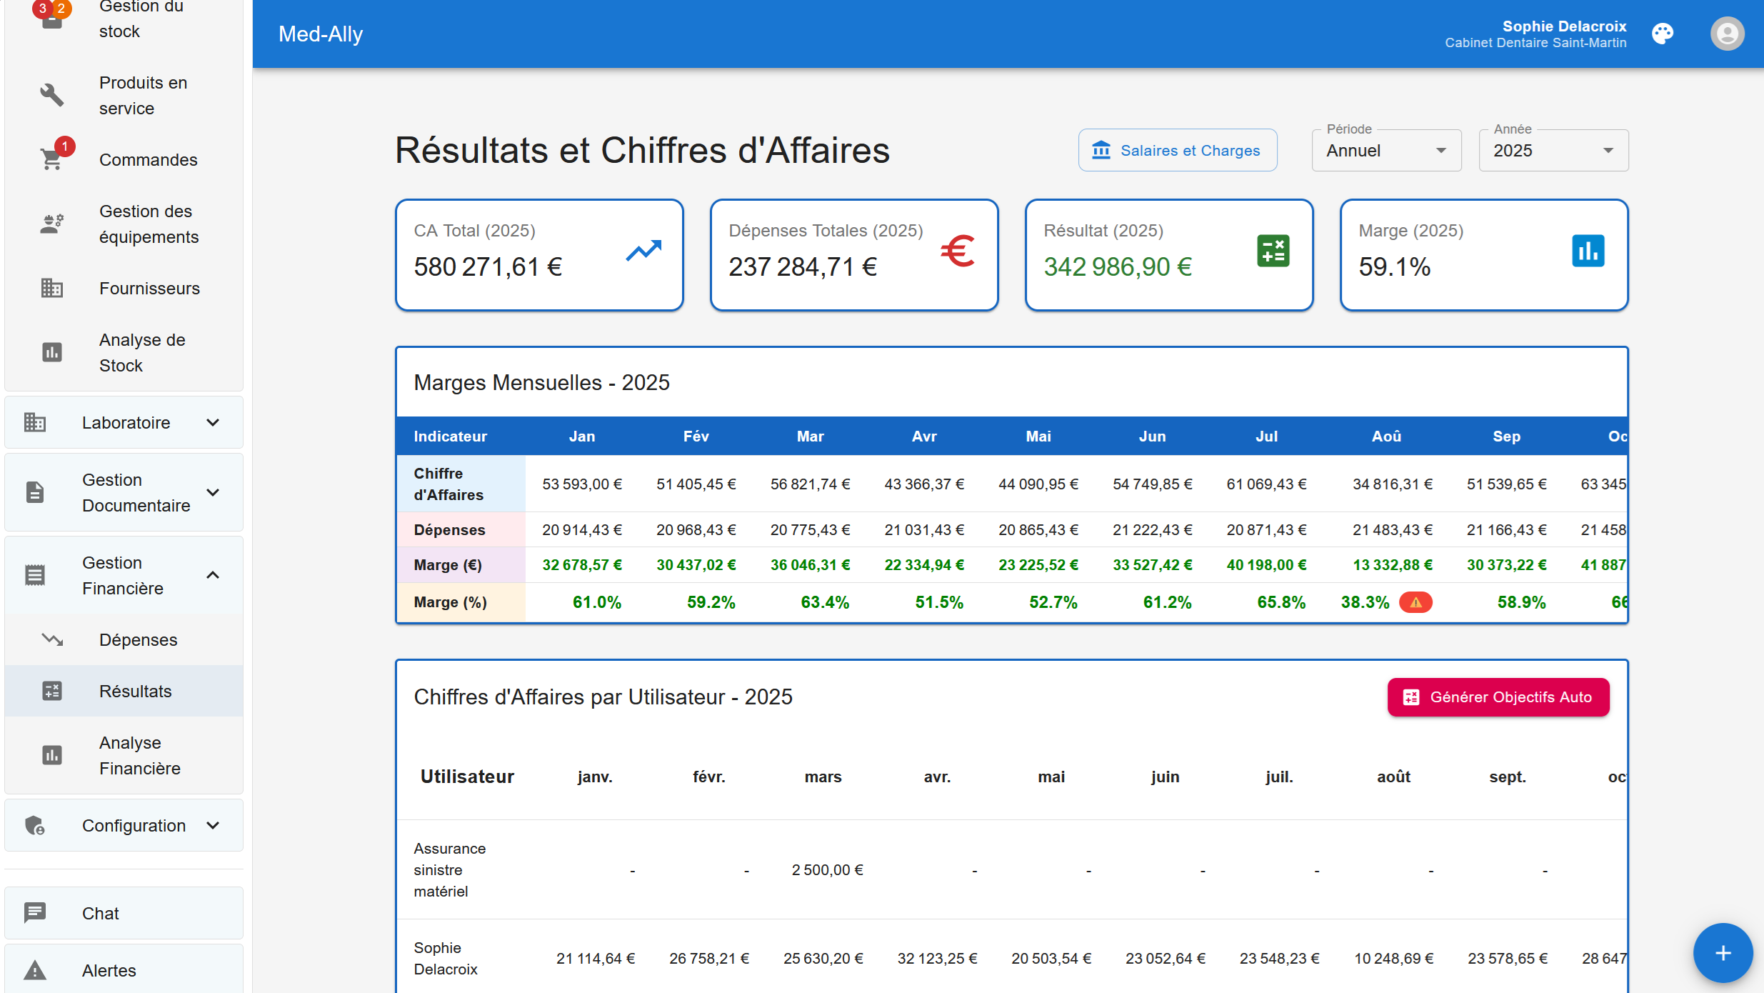Screen dimensions: 1764x993
Task: Click Sophie Delacroix April value 32 123,25 €
Action: click(x=937, y=958)
